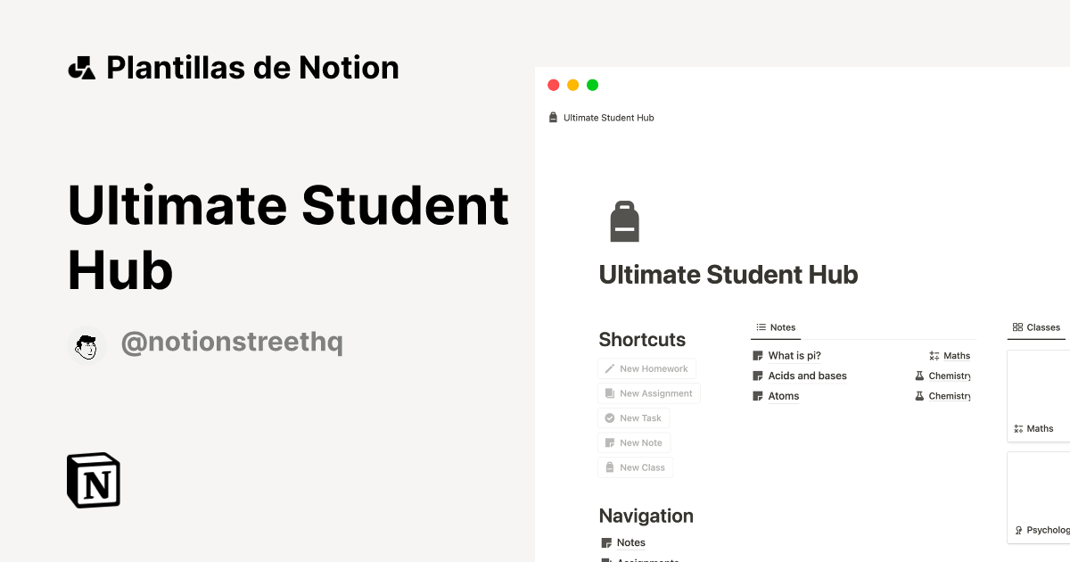Click the New Assignment shortcut button
Viewport: 1070px width, 562px height.
tap(648, 393)
